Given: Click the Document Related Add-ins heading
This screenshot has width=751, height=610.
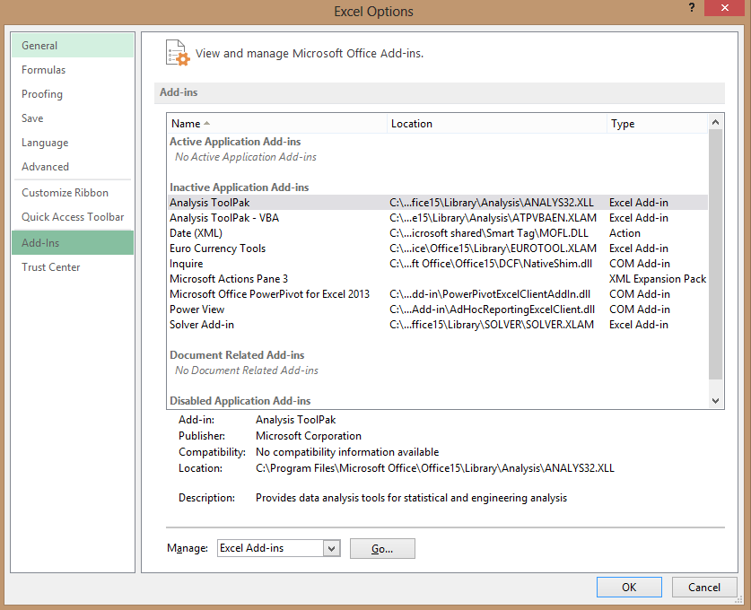Looking at the screenshot, I should [x=237, y=355].
